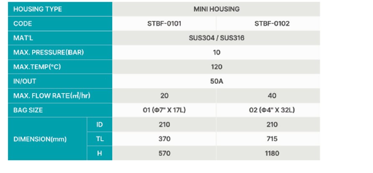Click the BAG SIZE row label

28,110
